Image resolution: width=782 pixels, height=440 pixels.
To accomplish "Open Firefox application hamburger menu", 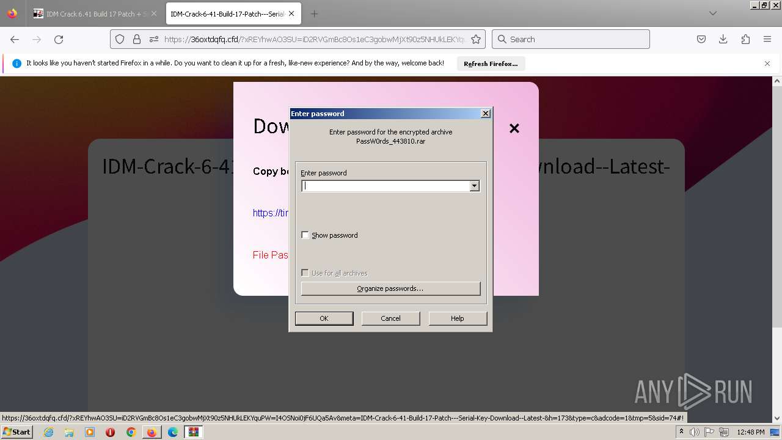I will (767, 39).
